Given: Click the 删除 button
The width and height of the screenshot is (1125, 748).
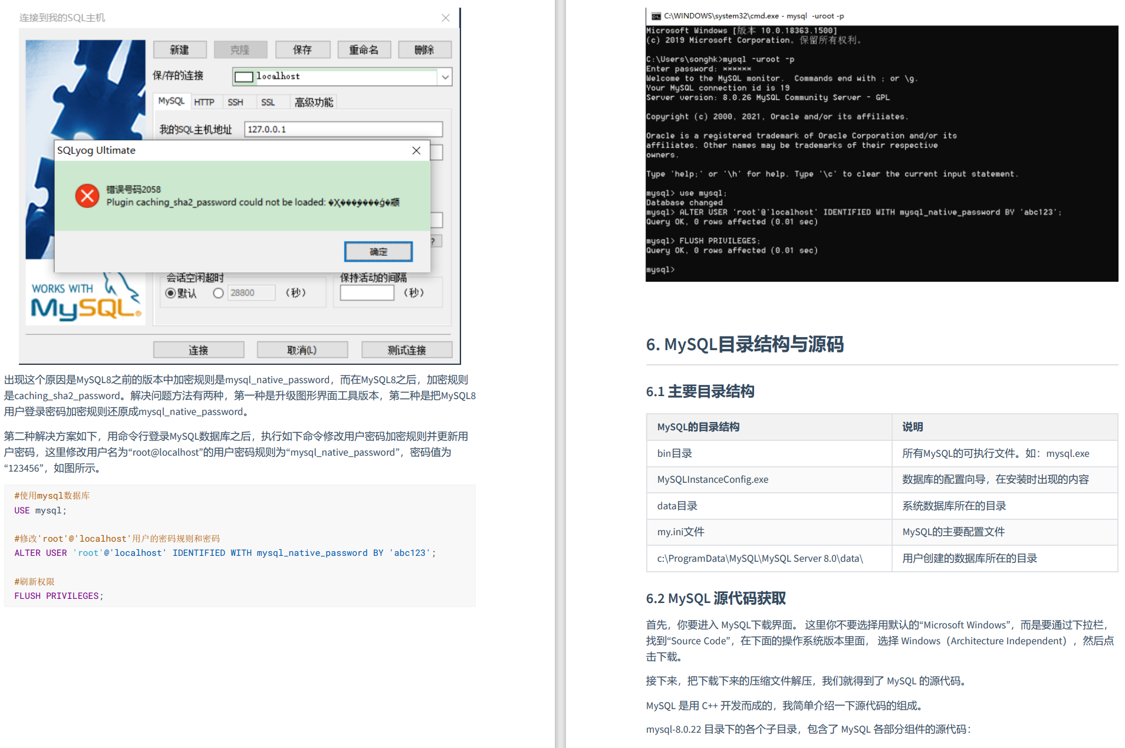Looking at the screenshot, I should [425, 50].
